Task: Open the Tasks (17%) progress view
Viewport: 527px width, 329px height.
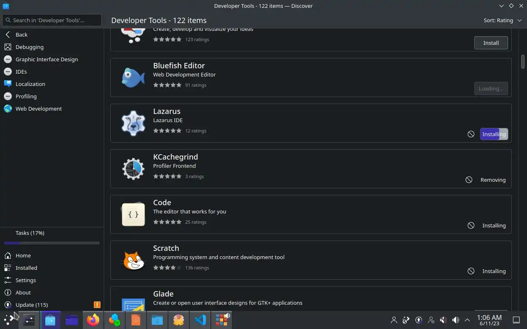Action: tap(52, 233)
